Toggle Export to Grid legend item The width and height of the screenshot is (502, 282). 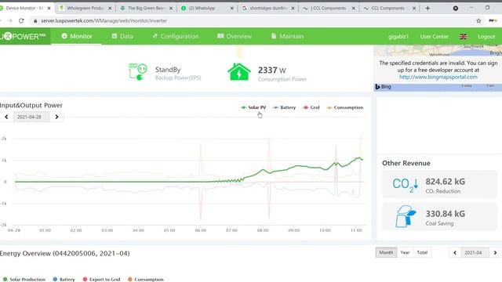click(x=101, y=280)
